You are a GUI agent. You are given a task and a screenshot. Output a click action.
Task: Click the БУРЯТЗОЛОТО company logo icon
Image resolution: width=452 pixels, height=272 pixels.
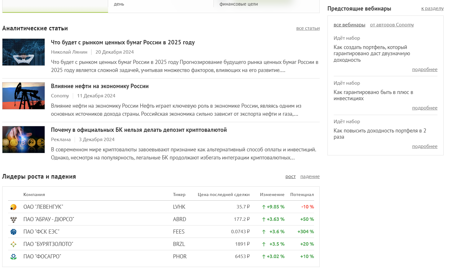coord(13,244)
